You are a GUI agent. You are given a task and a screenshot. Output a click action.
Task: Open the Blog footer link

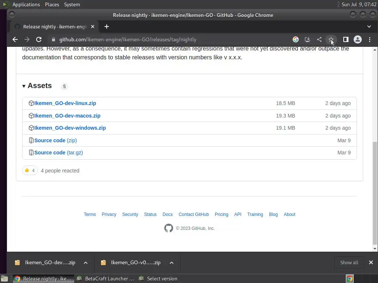(x=274, y=214)
